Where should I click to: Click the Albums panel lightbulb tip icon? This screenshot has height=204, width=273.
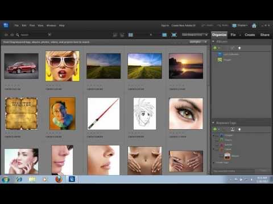pos(239,48)
